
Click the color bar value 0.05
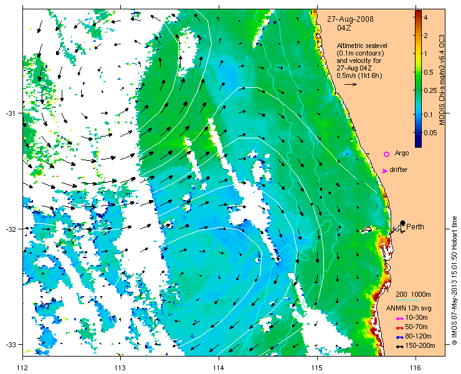pos(430,133)
